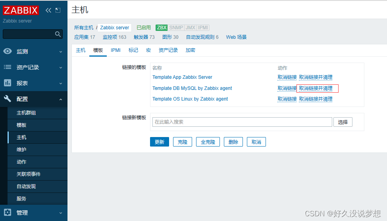Open 监控项 163 link
Image resolution: width=387 pixels, height=221 pixels.
(114, 37)
